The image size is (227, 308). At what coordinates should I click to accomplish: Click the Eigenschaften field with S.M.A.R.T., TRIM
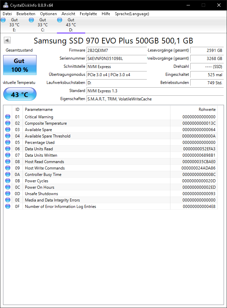155,99
